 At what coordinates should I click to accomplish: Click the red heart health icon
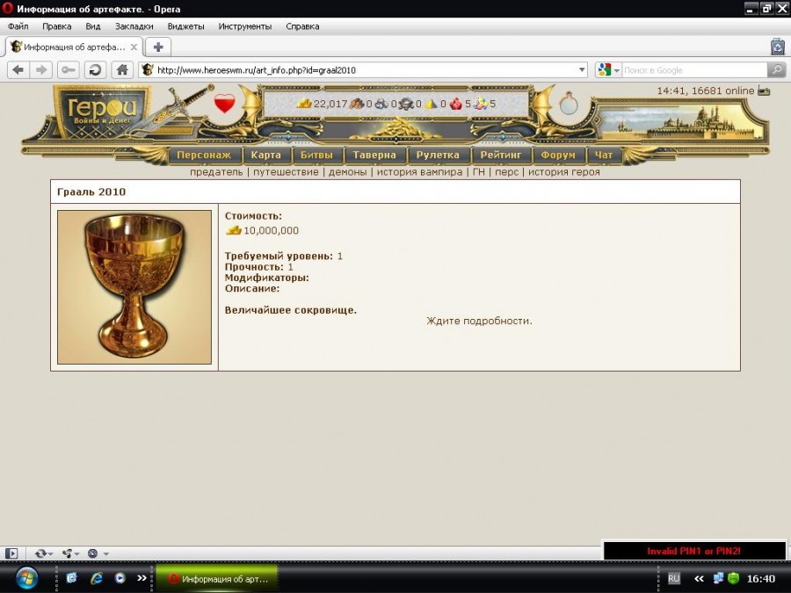(x=226, y=105)
